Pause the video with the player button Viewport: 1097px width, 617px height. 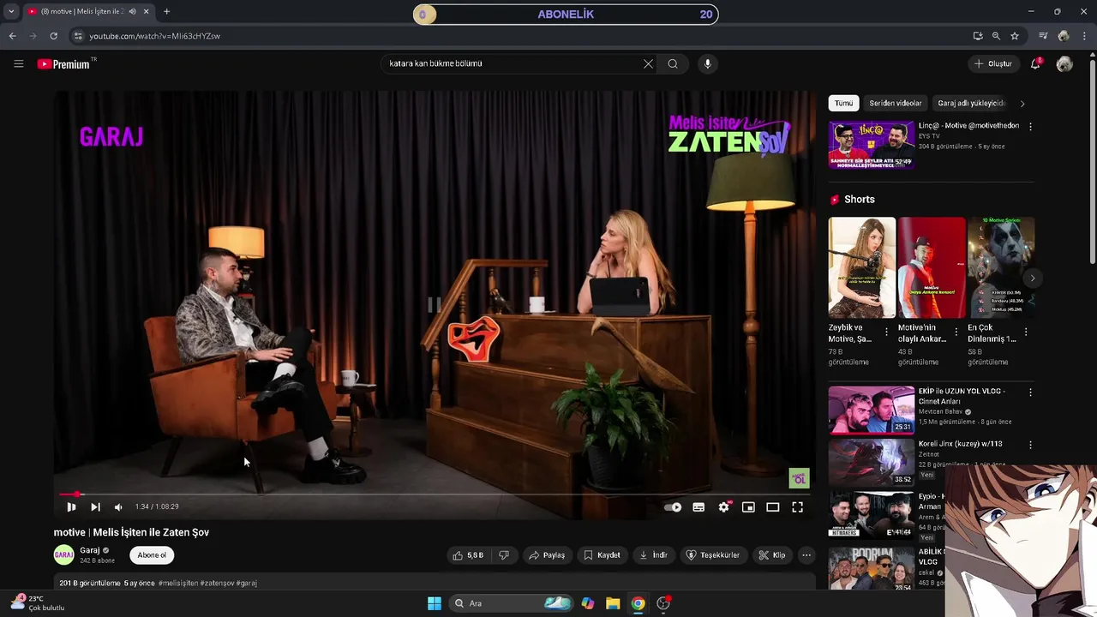click(71, 507)
